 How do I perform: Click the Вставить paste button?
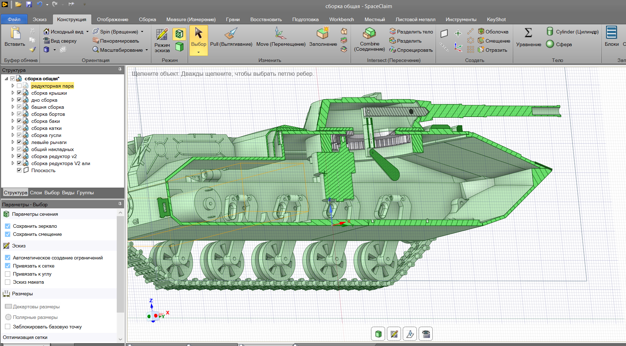tap(15, 37)
